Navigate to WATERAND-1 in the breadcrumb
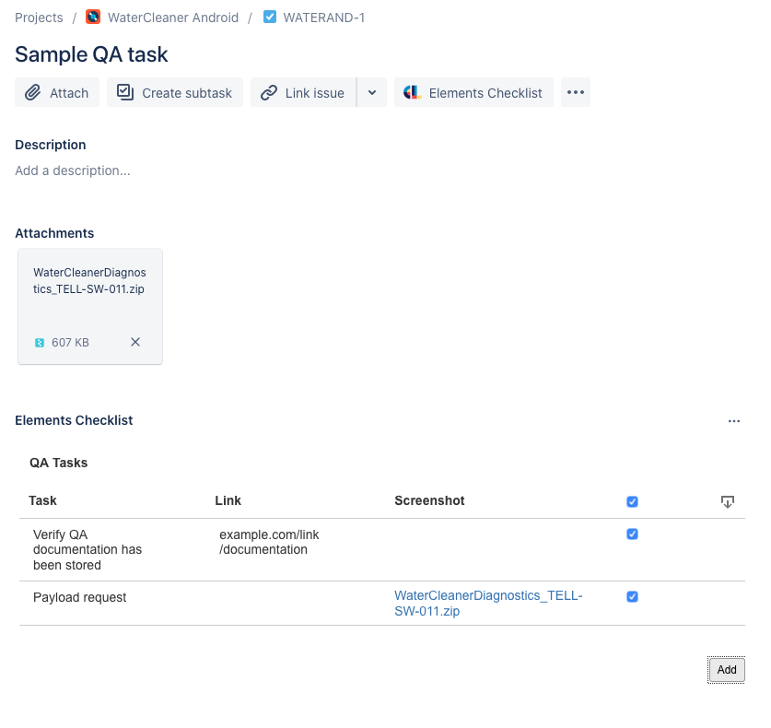771x728 pixels. pos(324,17)
